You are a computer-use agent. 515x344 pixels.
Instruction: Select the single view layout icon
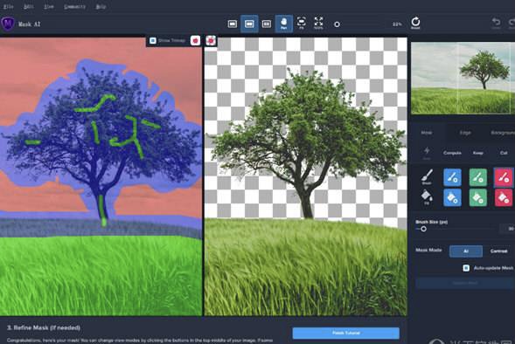coord(233,24)
